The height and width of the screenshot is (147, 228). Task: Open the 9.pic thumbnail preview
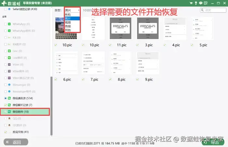(x=148, y=63)
